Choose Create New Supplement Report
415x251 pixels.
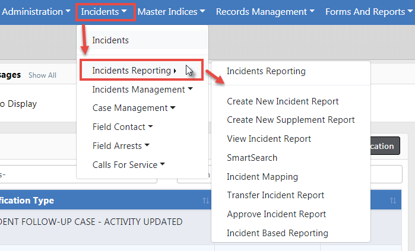coord(290,120)
